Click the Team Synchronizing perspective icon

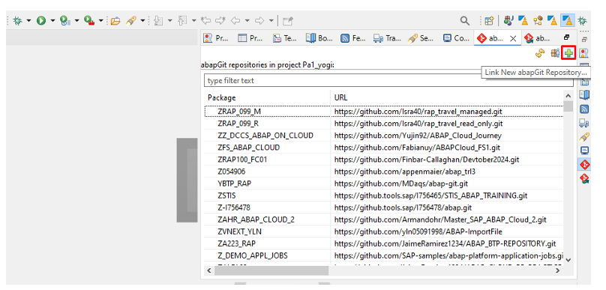coord(538,20)
